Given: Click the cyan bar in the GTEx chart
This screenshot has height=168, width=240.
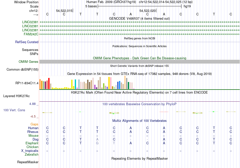Looking at the screenshot, I should [75, 84].
